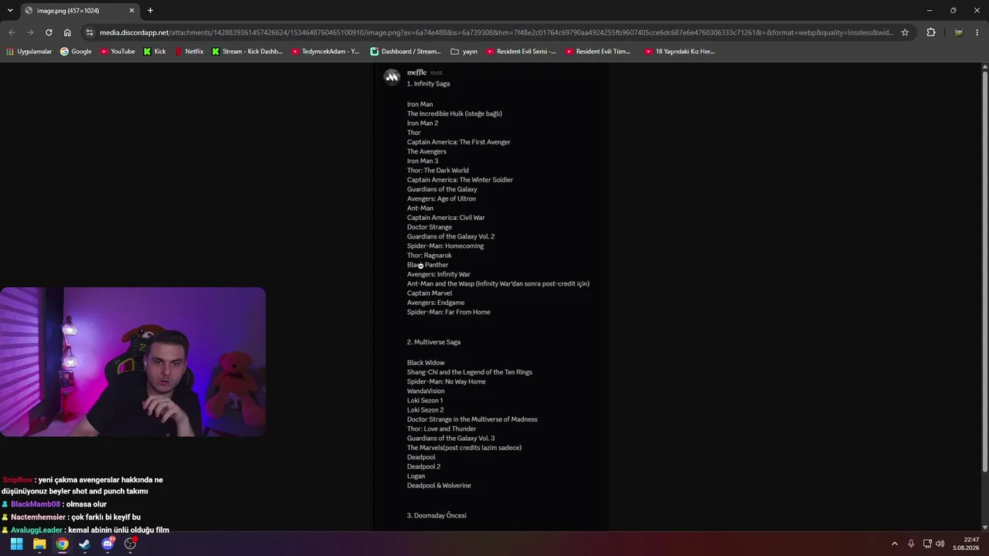Open the Uygulamalar apps shortcut
Viewport: 989px width, 556px height.
[x=29, y=52]
